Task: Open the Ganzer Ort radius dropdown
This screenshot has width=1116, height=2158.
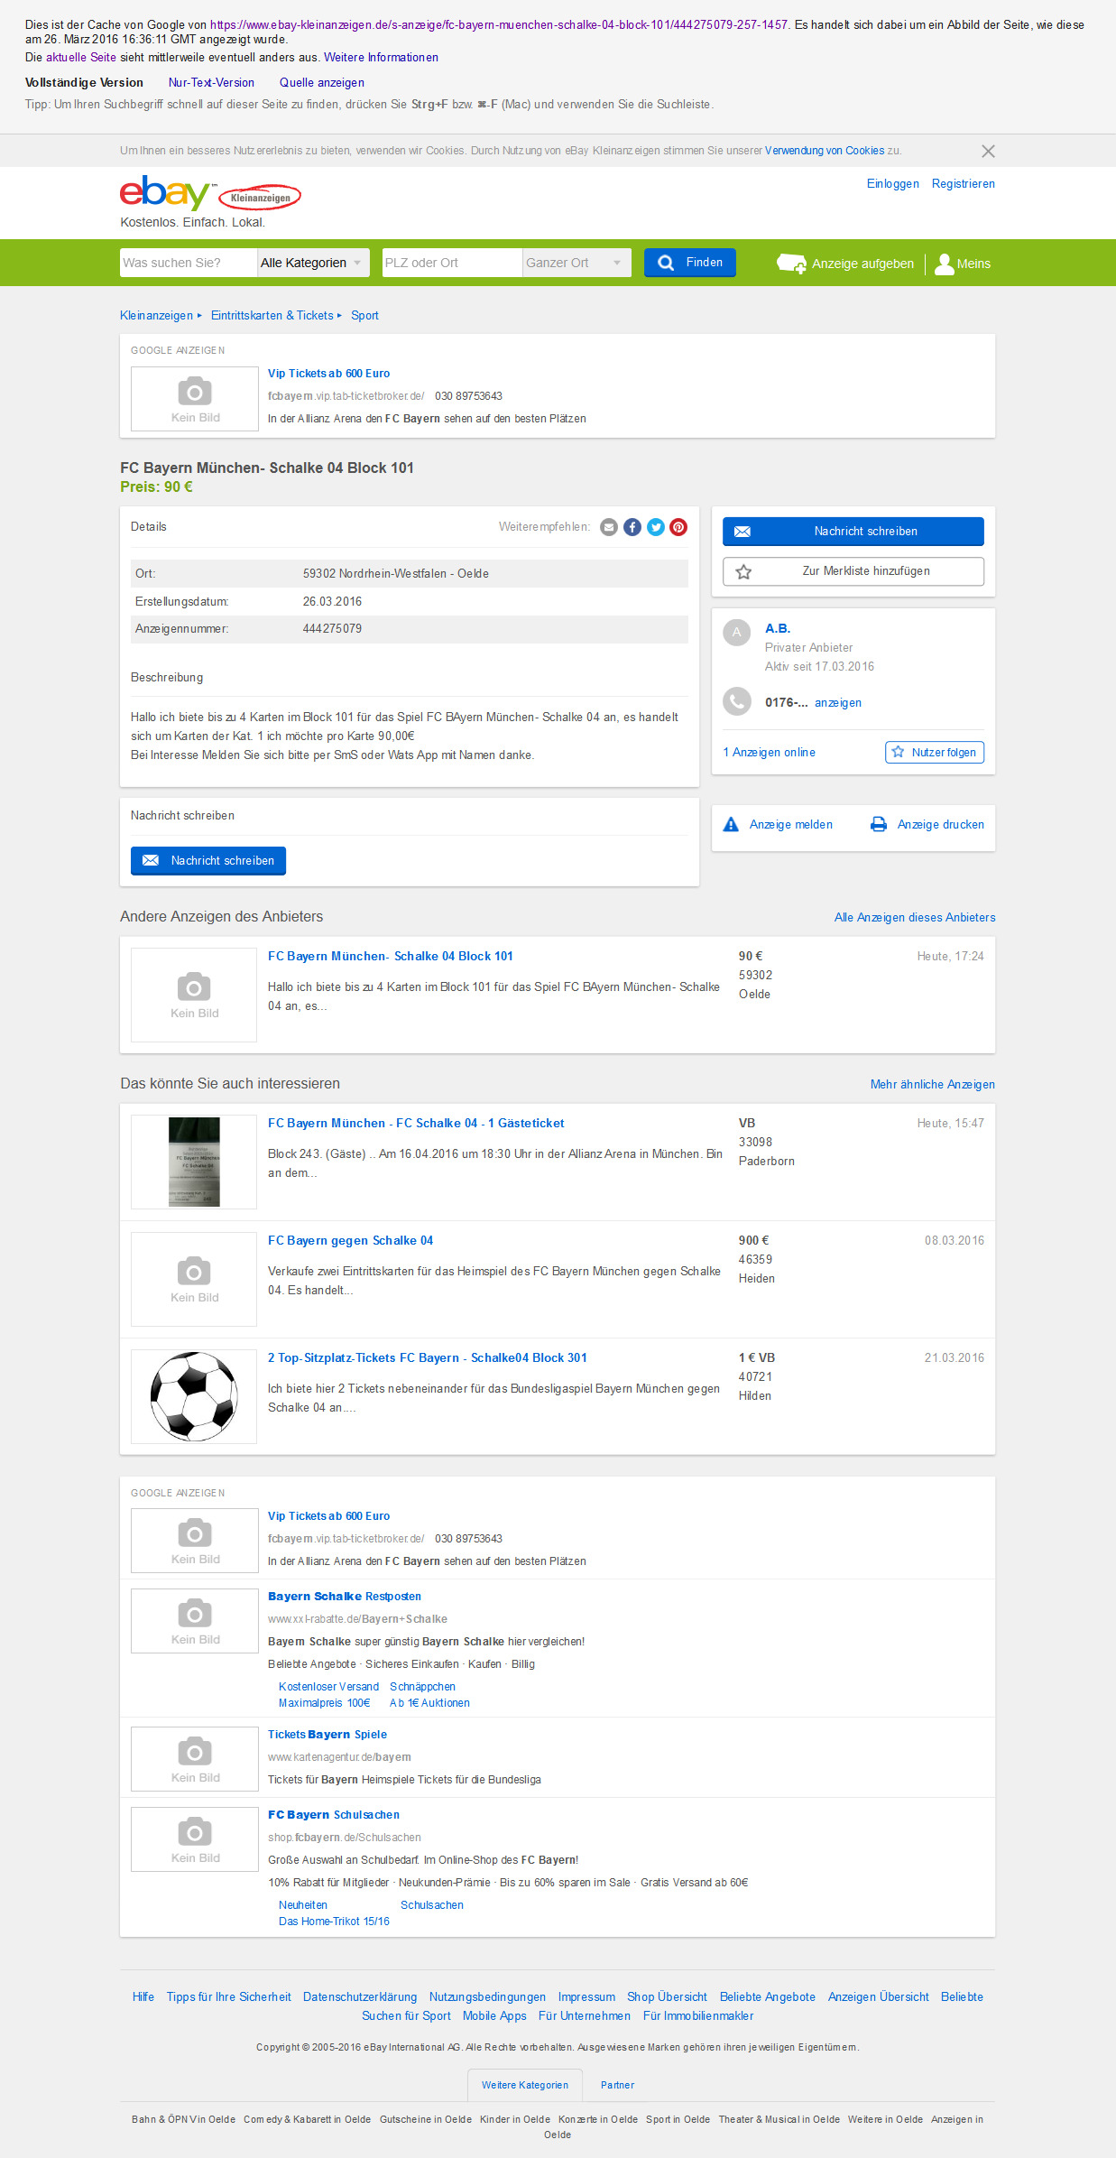Action: [576, 263]
